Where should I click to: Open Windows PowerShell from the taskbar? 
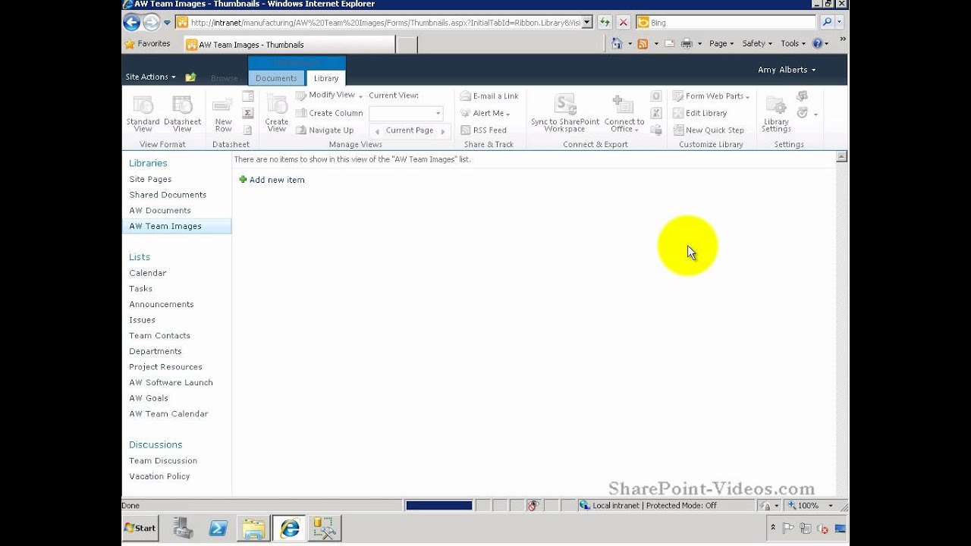(218, 528)
